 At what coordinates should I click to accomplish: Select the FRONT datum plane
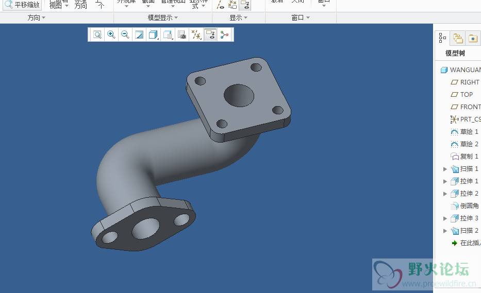click(466, 107)
